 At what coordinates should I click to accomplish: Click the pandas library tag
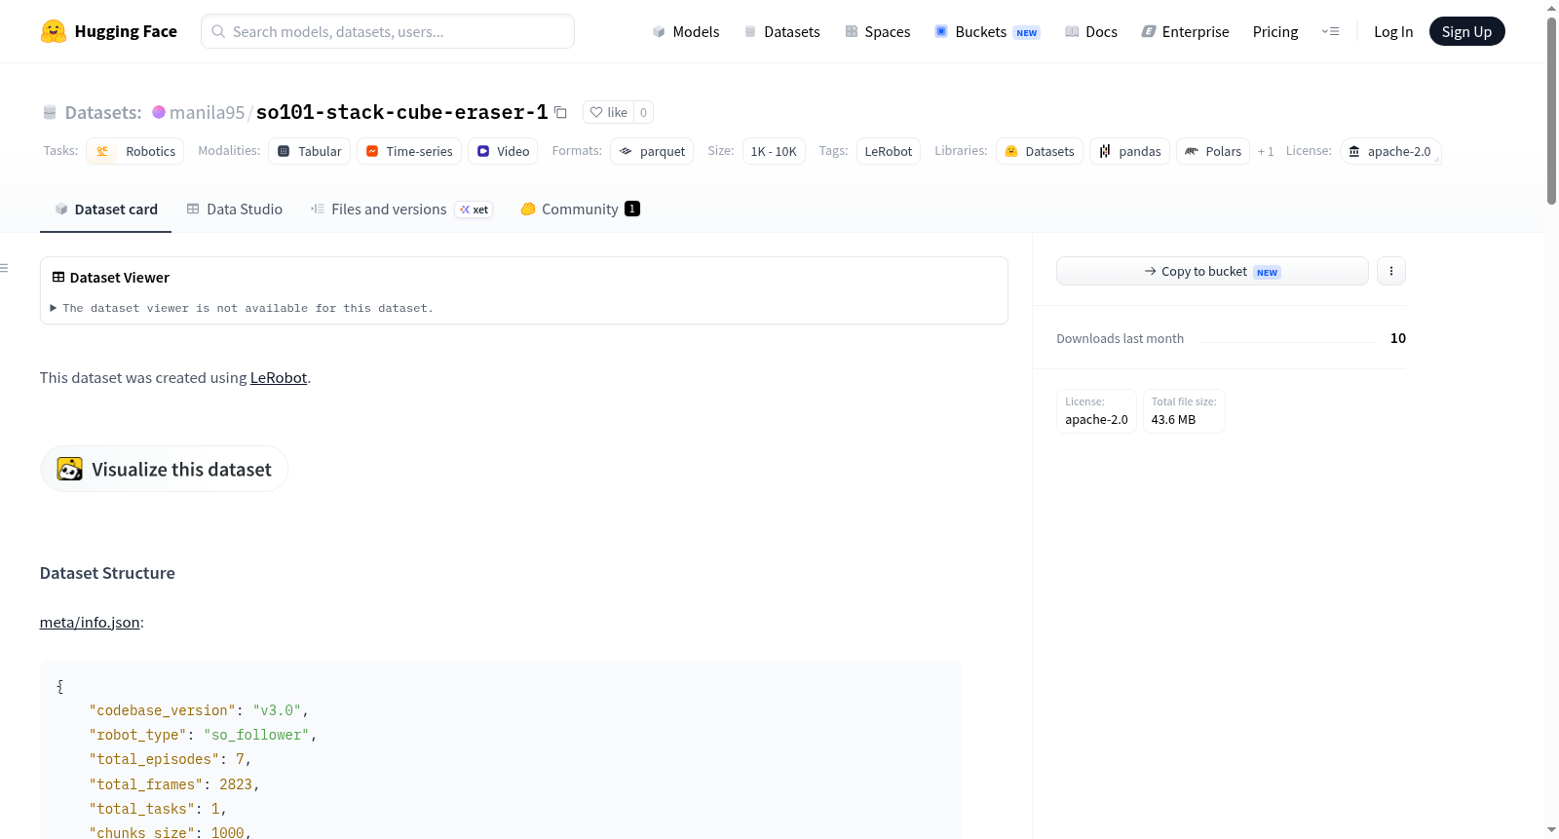point(1130,151)
